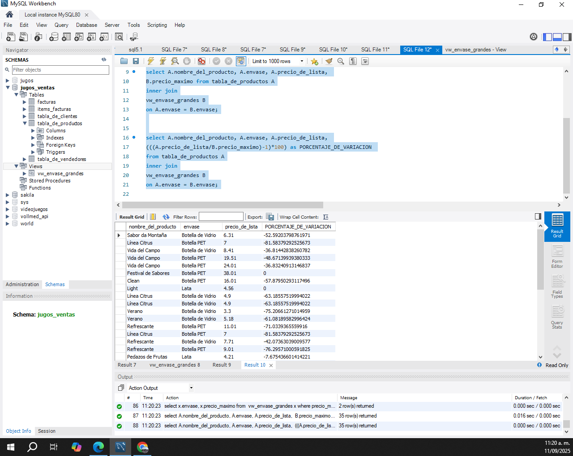Beautify the query with broom icon
This screenshot has width=573, height=456.
(x=329, y=61)
